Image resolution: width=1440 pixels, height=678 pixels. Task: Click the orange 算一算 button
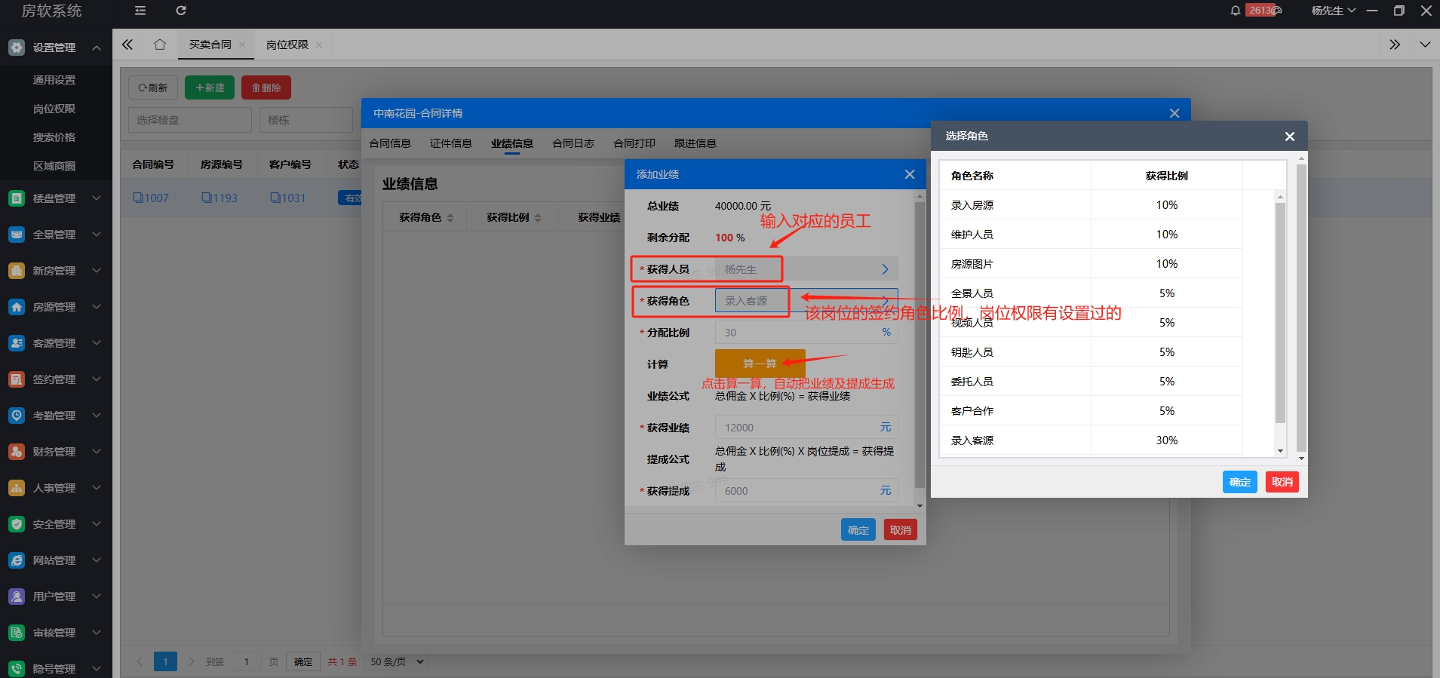pos(760,364)
